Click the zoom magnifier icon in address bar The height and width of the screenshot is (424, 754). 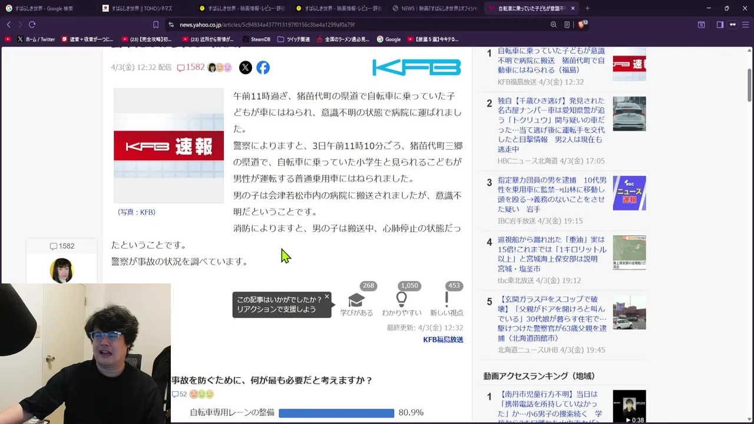554,25
